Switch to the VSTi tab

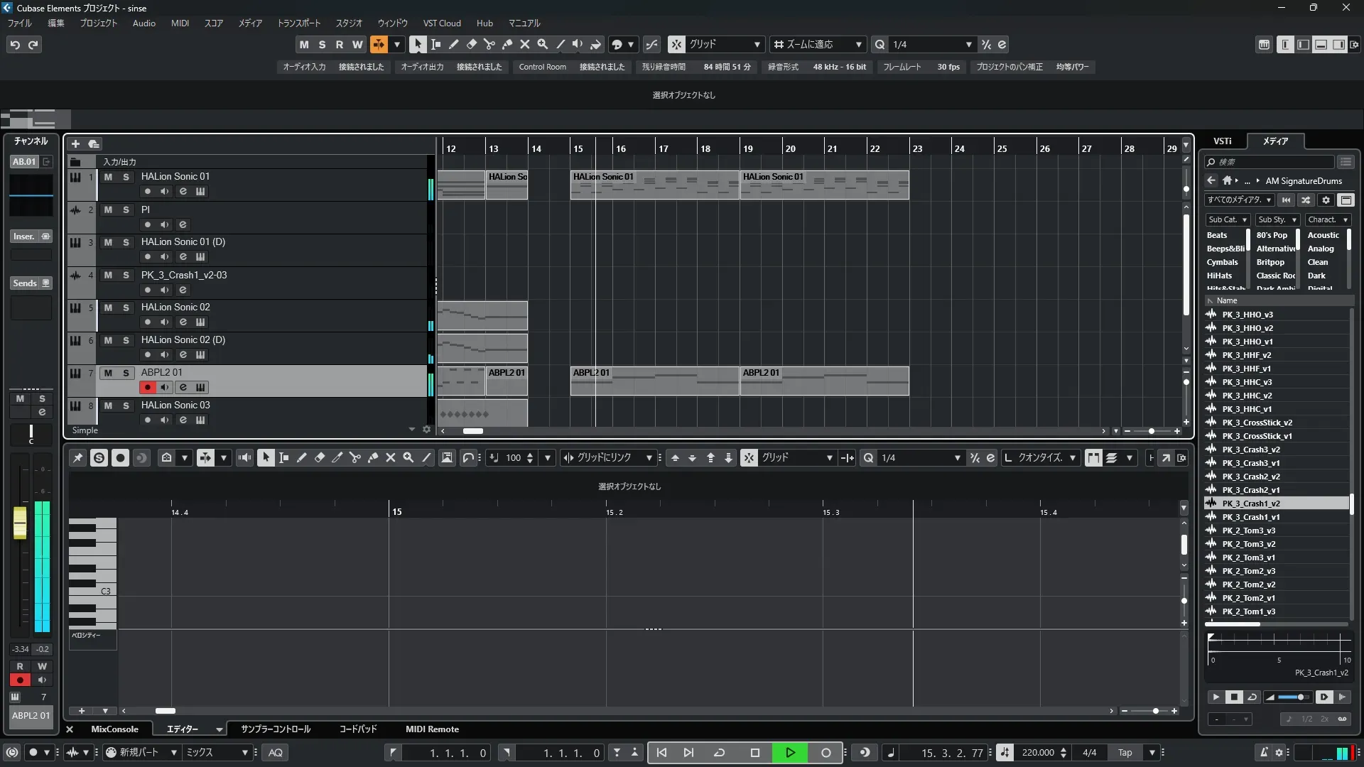[1222, 141]
